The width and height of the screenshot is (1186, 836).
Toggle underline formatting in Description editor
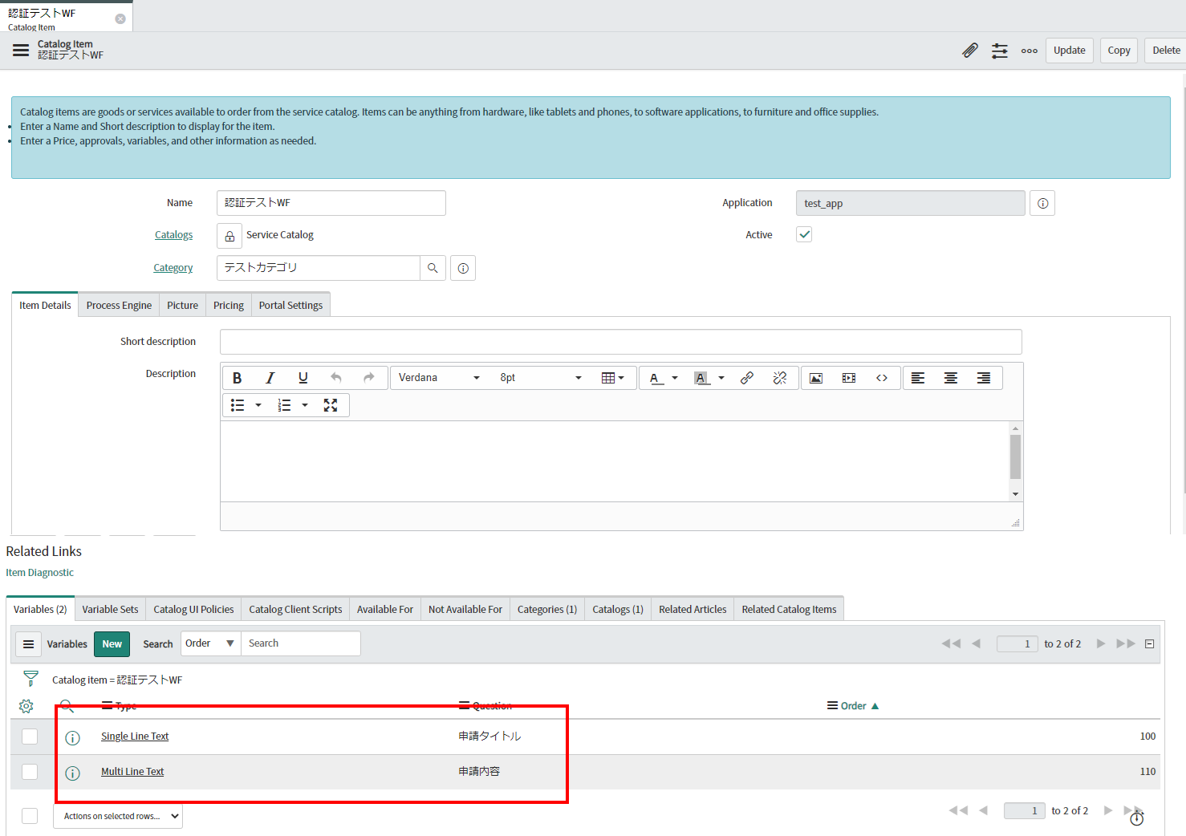click(303, 378)
